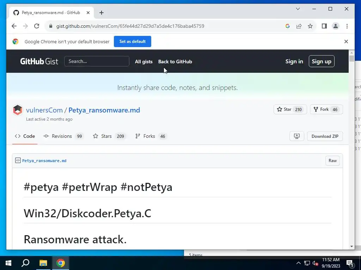Go back with browser back arrow
This screenshot has height=270, width=361.
click(x=14, y=26)
